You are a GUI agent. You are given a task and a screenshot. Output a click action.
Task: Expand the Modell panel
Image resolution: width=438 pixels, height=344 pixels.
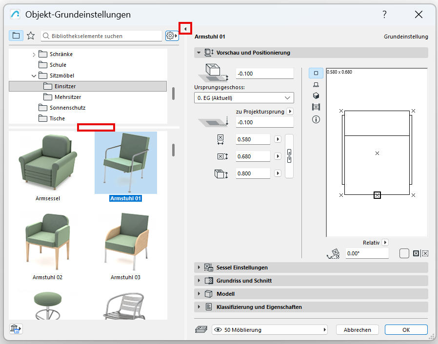pos(199,293)
